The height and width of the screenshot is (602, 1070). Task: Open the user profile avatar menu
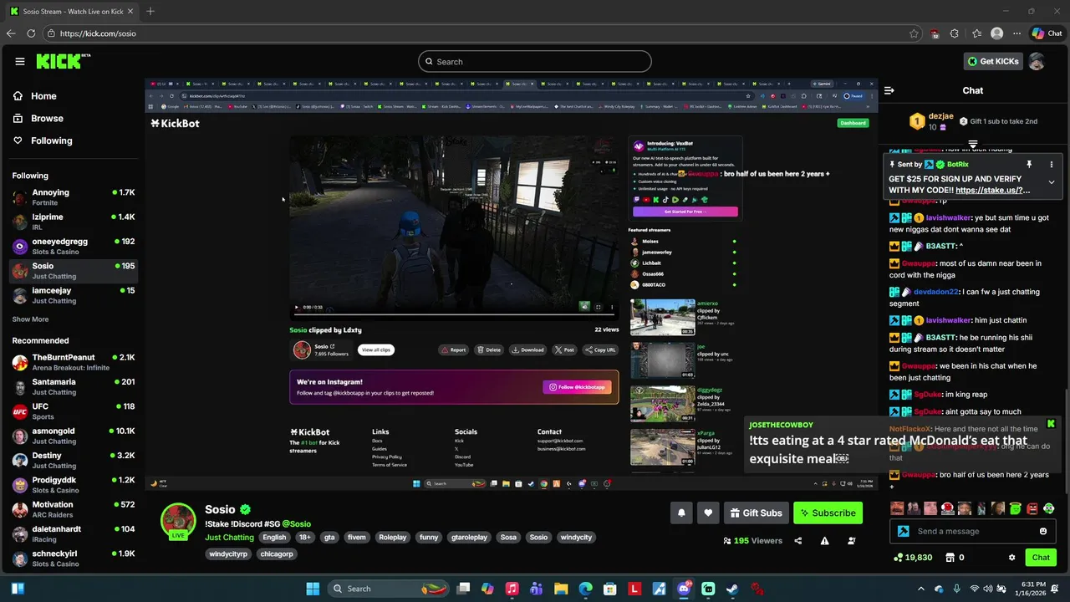point(1037,61)
